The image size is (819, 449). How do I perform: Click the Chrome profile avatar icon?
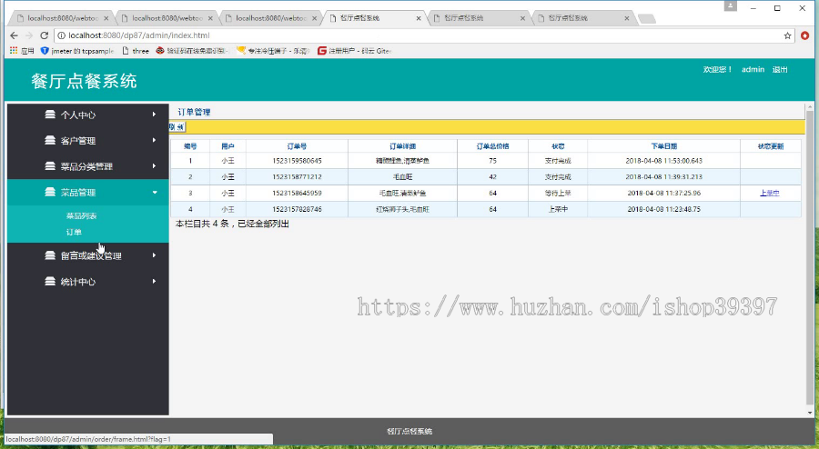point(730,6)
